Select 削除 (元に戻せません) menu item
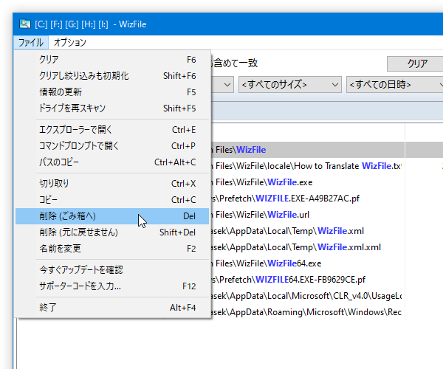 point(112,232)
